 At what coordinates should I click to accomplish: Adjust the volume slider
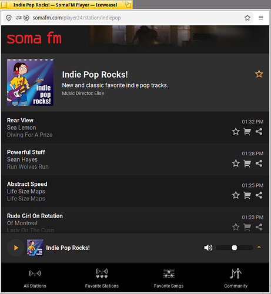(x=235, y=248)
